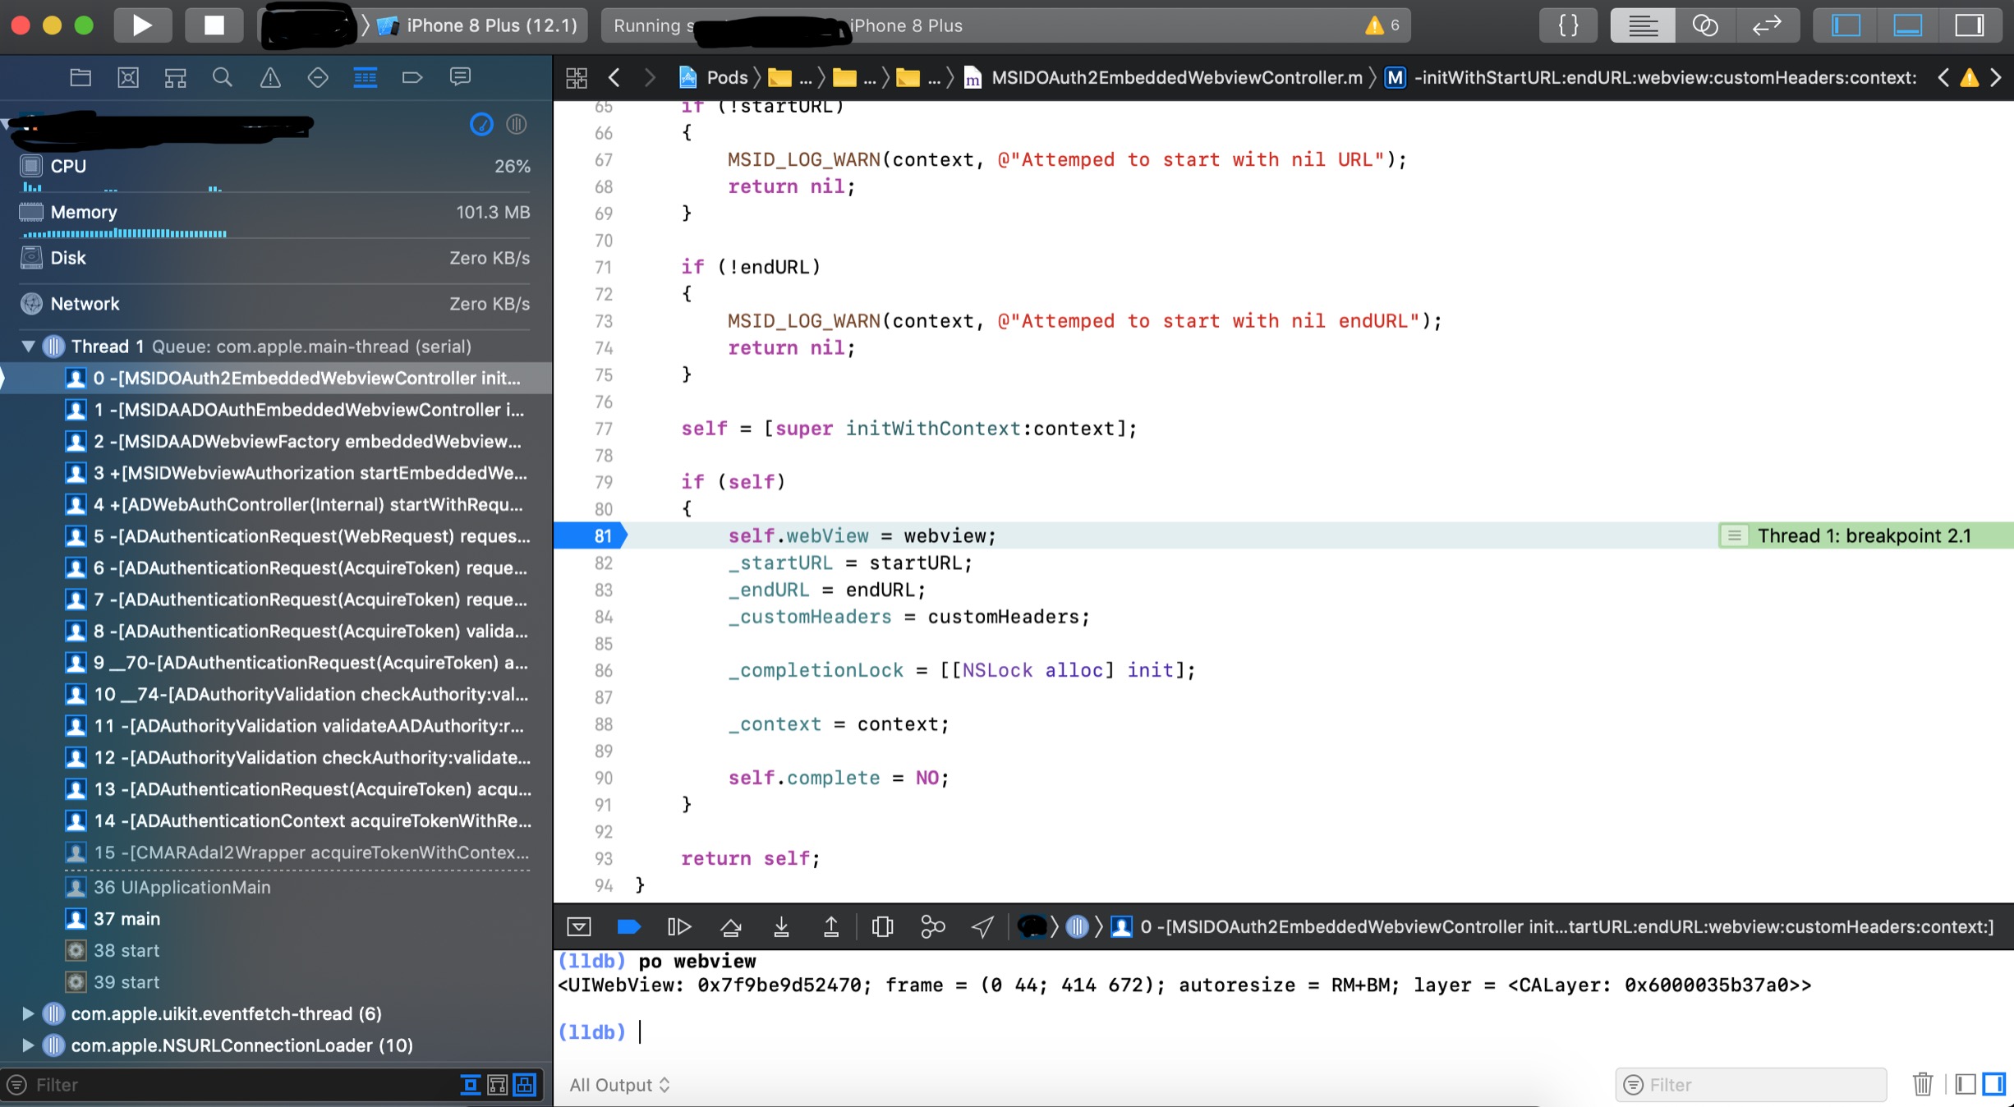
Task: Toggle breakpoints activation in debug bar
Action: [628, 927]
